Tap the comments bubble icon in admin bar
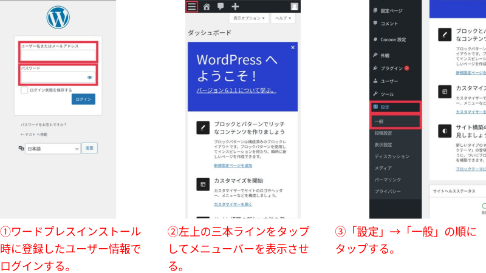The height and width of the screenshot is (273, 486). (221, 7)
